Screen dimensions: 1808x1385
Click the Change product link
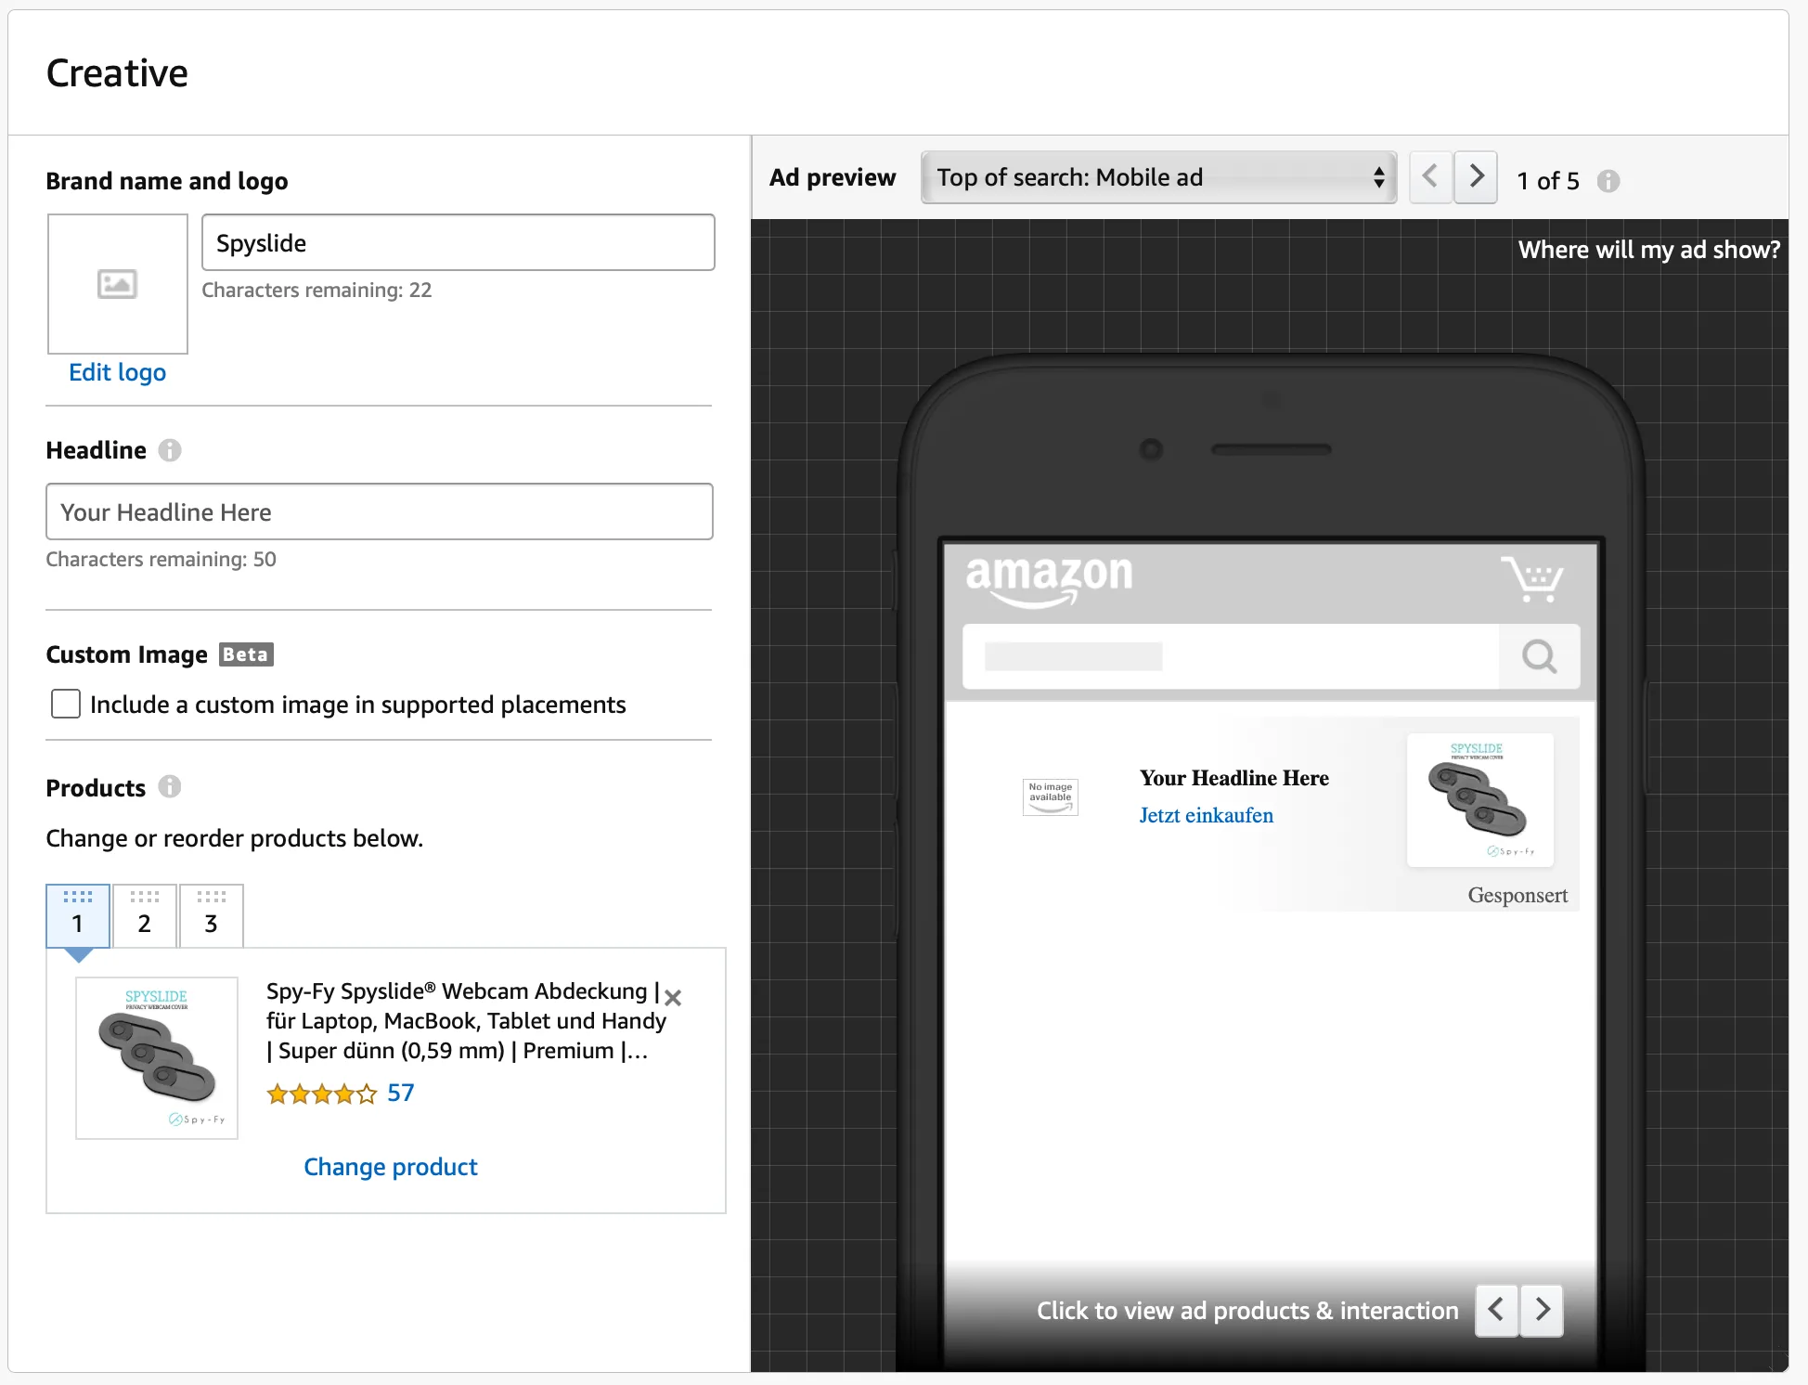click(x=391, y=1167)
